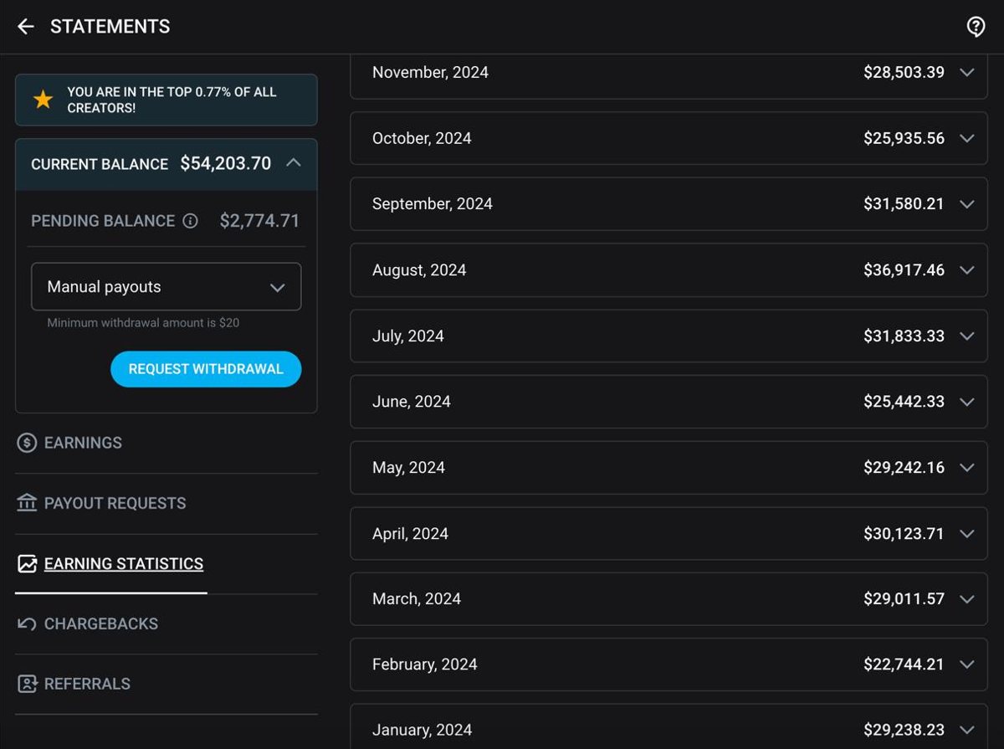Click the Referrals person icon
Screen dimensions: 1004x749
[27, 684]
